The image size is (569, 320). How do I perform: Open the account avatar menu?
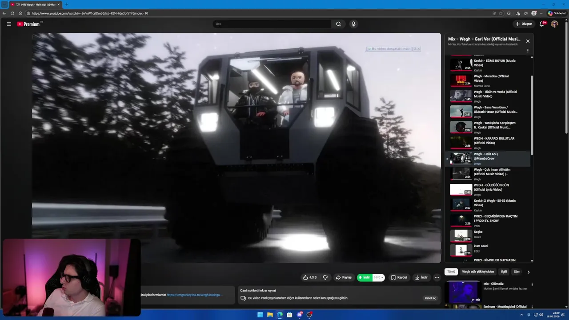coord(554,24)
